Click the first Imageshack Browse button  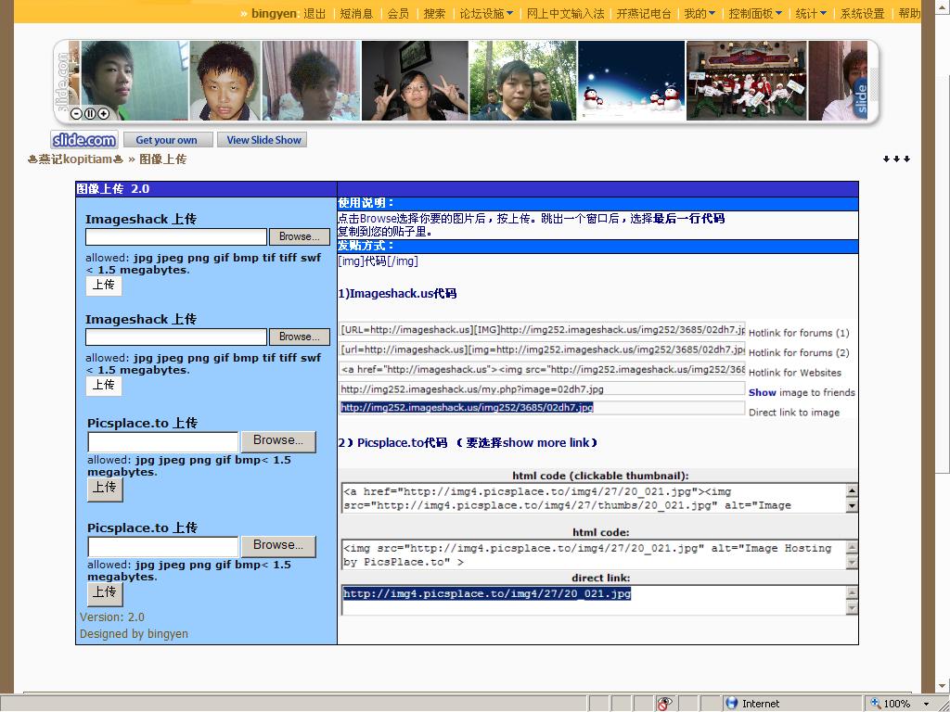click(300, 237)
